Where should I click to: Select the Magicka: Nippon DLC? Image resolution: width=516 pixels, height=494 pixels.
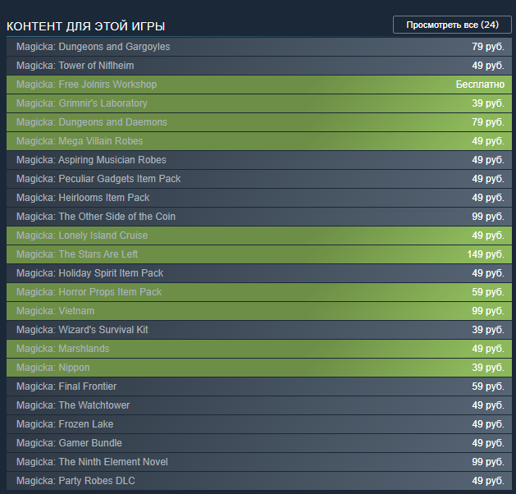(x=259, y=368)
